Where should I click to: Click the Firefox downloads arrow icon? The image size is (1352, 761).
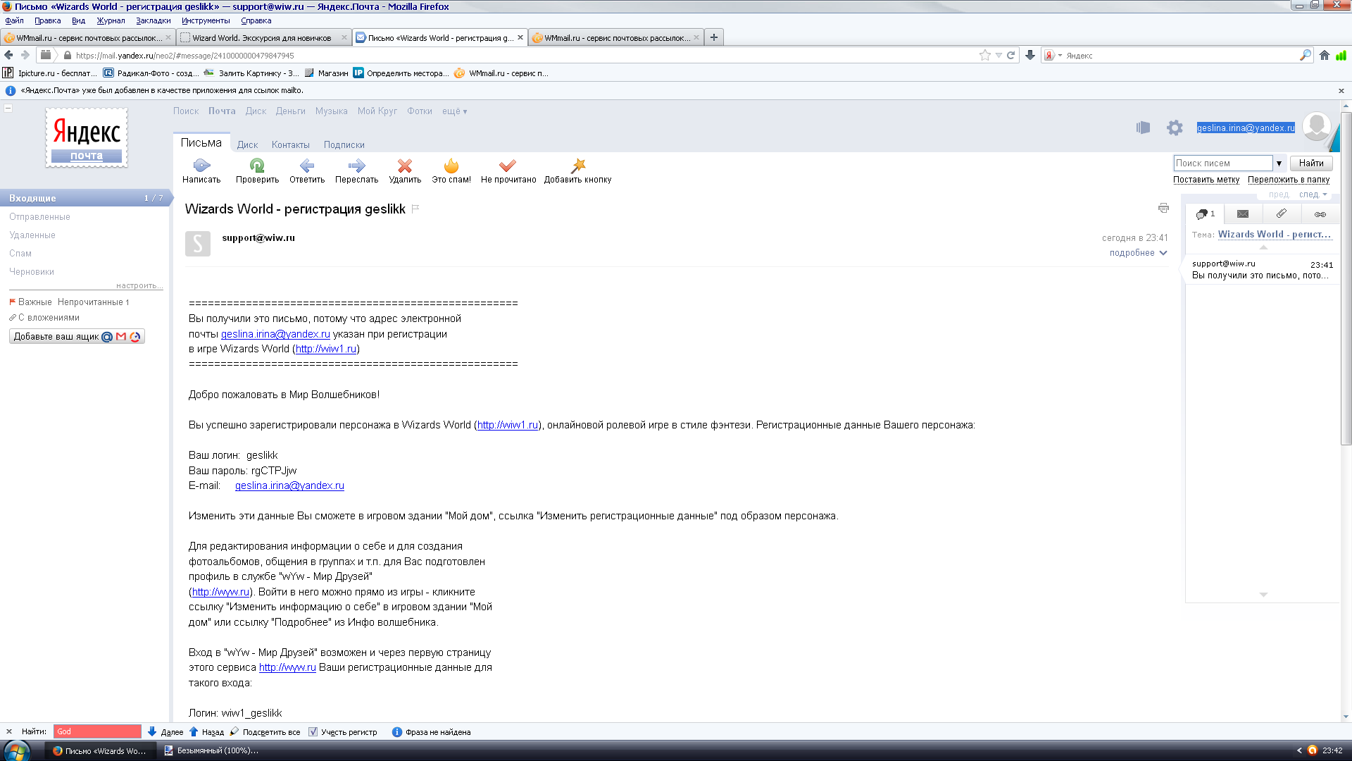pyautogui.click(x=1030, y=55)
